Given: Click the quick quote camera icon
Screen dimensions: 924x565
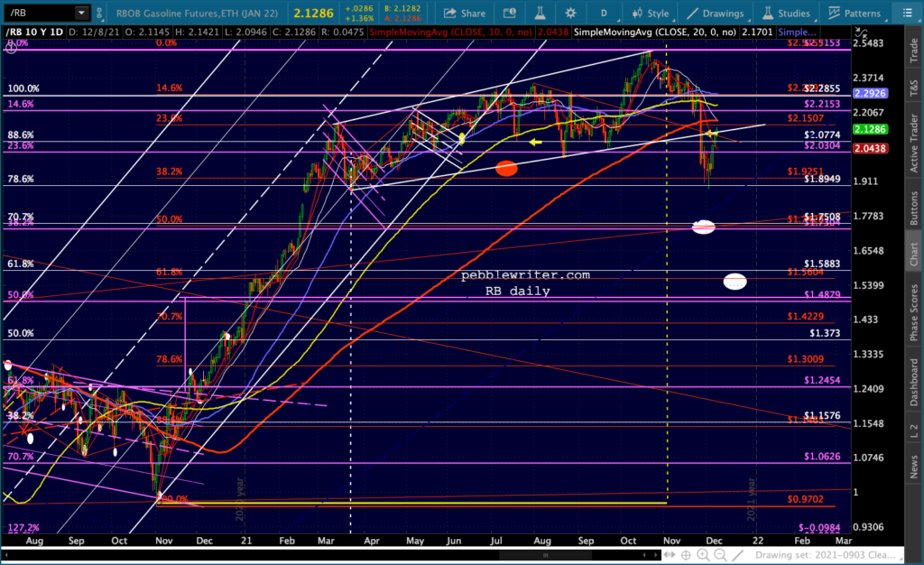Looking at the screenshot, I should tap(510, 13).
